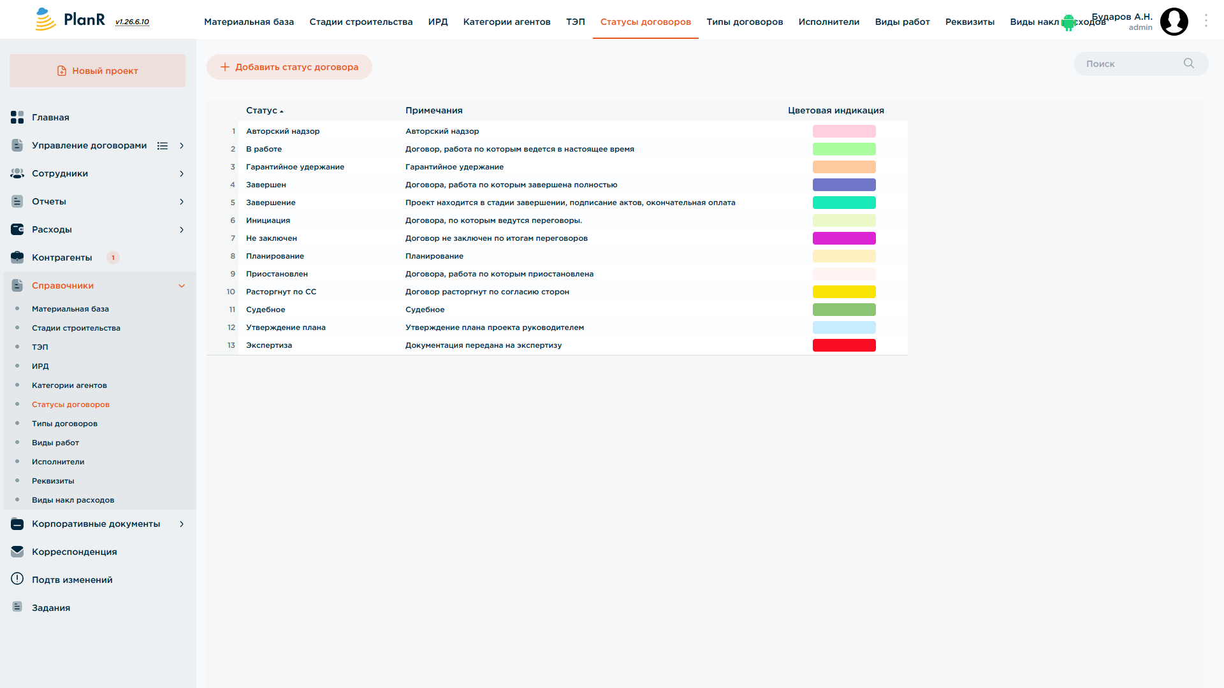The height and width of the screenshot is (688, 1224).
Task: Expand Управление договорами submenu chevron
Action: coord(182,146)
